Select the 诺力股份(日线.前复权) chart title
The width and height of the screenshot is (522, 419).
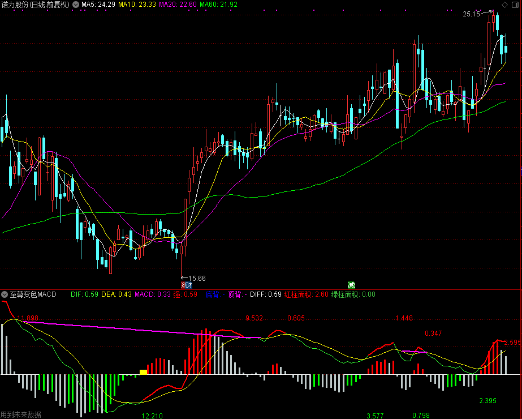35,5
